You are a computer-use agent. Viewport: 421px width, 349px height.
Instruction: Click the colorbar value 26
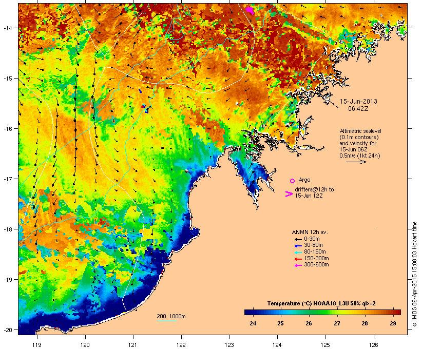click(x=309, y=323)
